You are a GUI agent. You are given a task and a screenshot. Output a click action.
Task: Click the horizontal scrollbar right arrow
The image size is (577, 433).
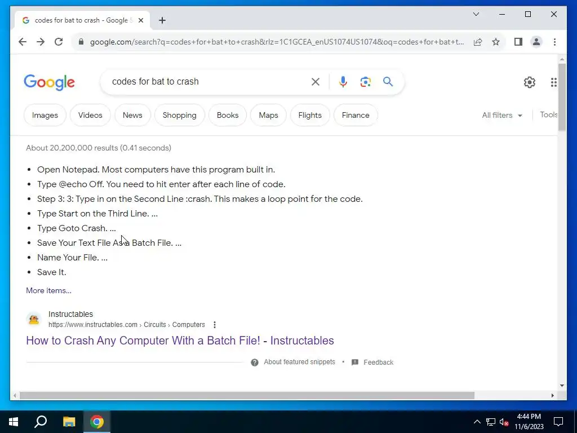click(x=553, y=395)
